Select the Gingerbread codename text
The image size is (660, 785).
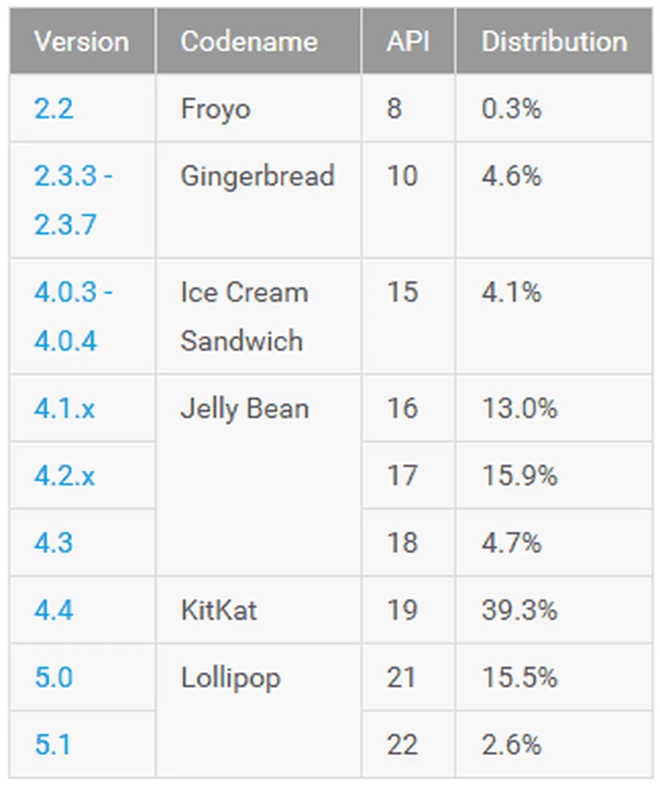click(257, 176)
